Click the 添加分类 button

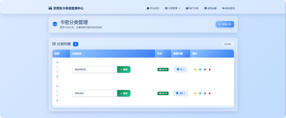click(x=225, y=24)
